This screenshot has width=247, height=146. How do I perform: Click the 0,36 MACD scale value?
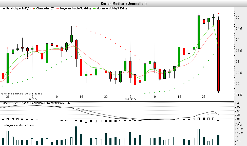click(x=238, y=115)
